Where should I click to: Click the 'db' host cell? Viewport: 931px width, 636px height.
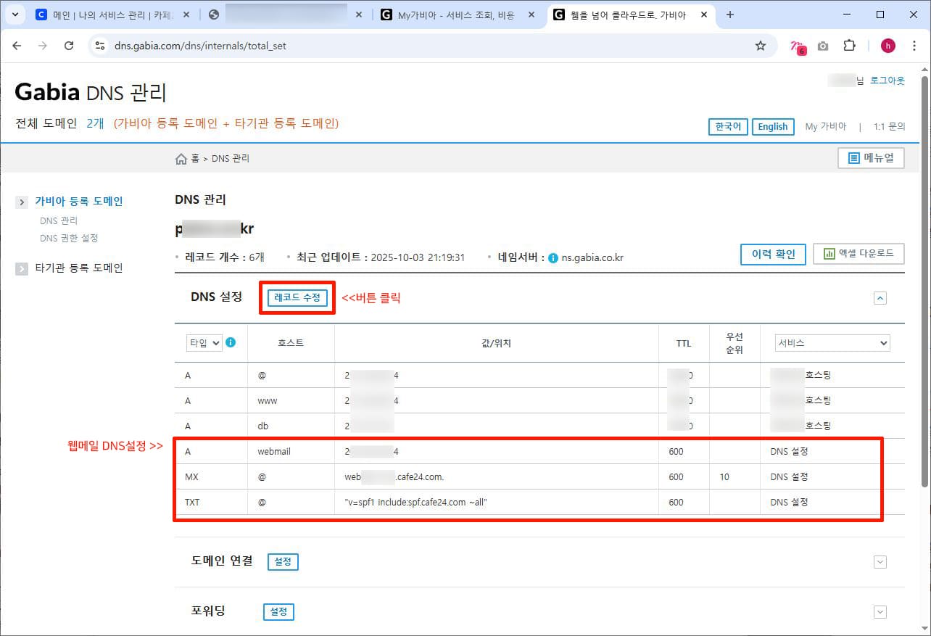point(264,426)
